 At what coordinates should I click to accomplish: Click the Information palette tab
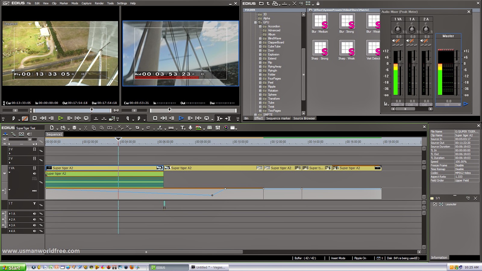click(x=439, y=257)
